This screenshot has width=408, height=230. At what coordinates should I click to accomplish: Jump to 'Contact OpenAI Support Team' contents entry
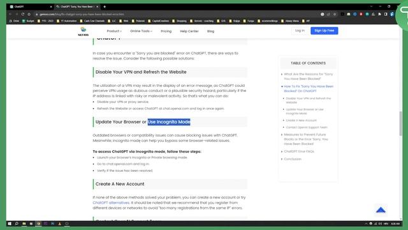[x=307, y=128]
